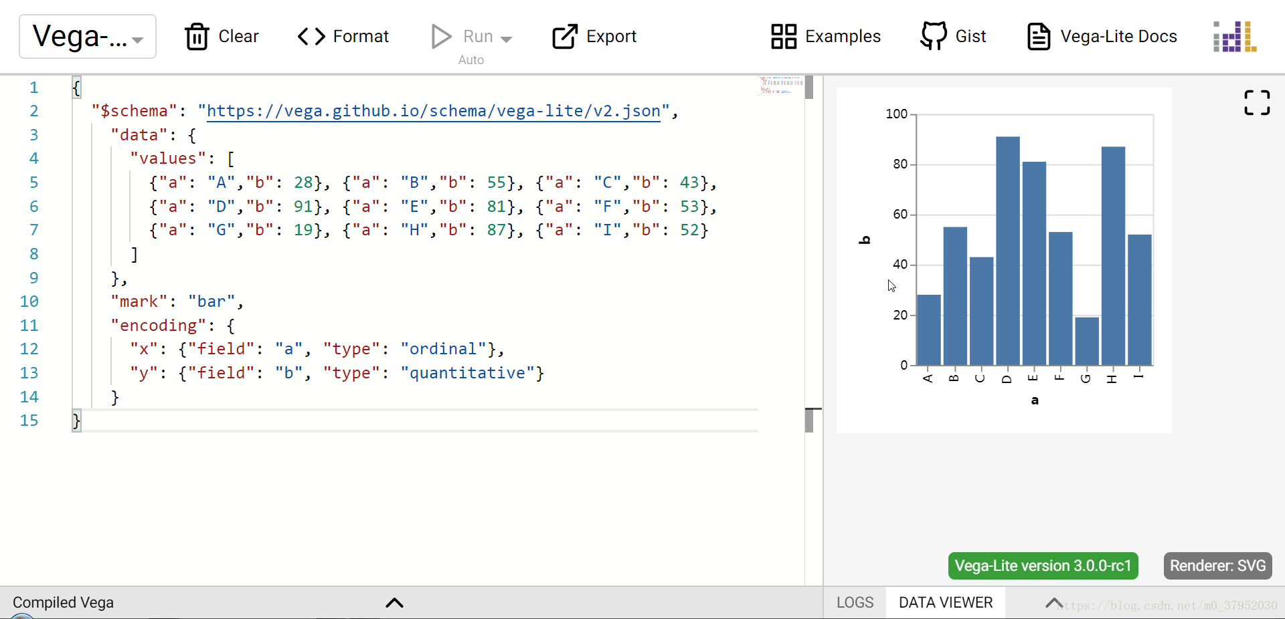This screenshot has height=619, width=1285.
Task: Click the Renderer: SVG badge
Action: click(1217, 566)
